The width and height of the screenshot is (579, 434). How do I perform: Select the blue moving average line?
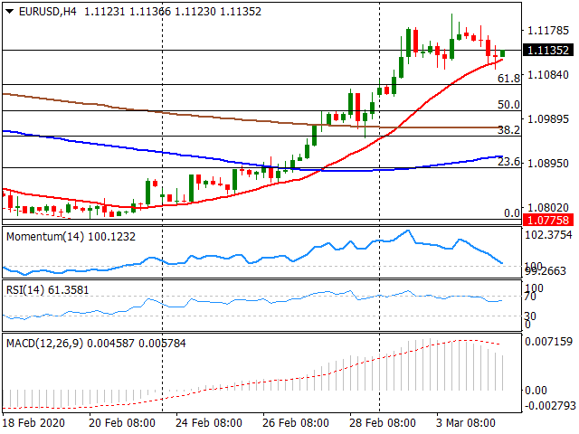147,150
